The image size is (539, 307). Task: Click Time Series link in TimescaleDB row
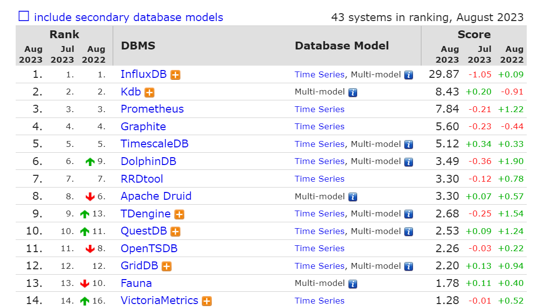click(x=319, y=144)
